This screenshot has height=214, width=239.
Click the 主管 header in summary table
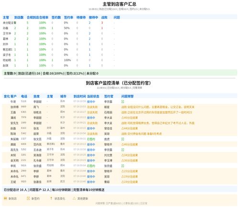(x=6, y=17)
